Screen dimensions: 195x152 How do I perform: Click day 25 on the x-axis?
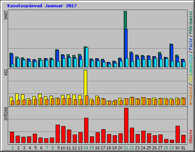(149, 148)
